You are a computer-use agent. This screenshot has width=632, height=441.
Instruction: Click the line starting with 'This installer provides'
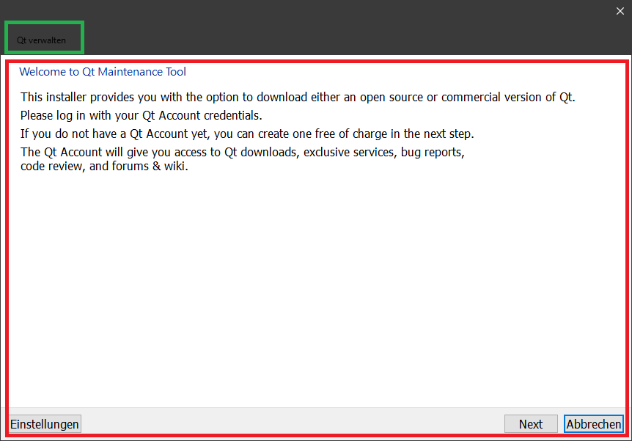pos(298,98)
